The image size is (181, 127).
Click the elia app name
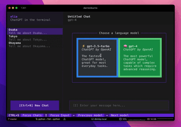[x=14, y=16]
